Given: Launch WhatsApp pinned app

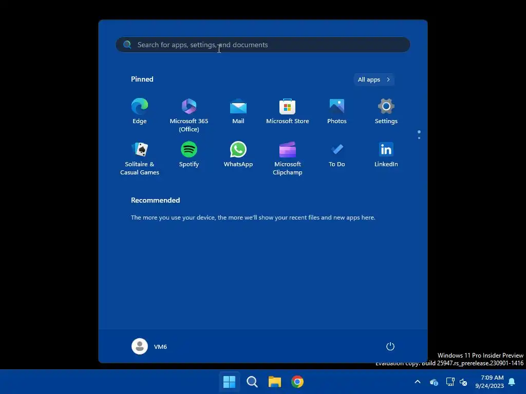Looking at the screenshot, I should tap(238, 155).
